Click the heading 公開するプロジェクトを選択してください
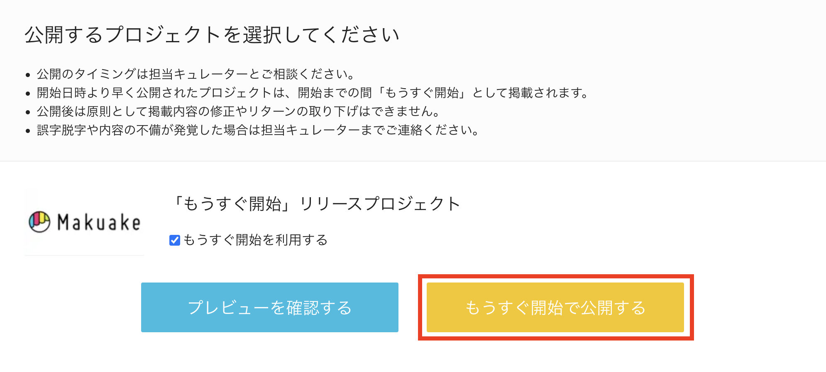The height and width of the screenshot is (372, 826). (212, 34)
